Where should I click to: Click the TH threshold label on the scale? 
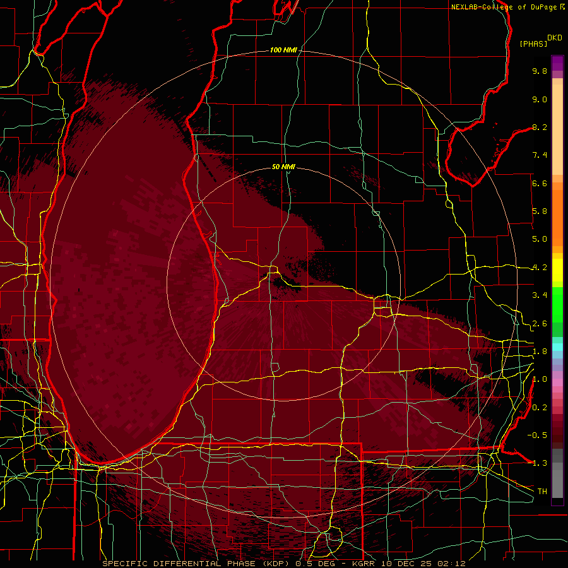tap(542, 492)
